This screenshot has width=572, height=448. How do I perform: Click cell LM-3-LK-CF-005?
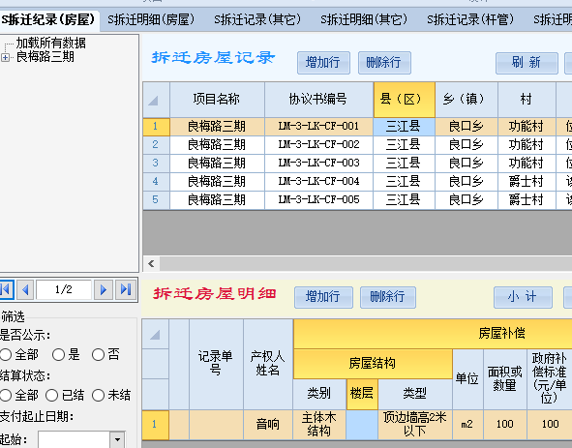318,200
